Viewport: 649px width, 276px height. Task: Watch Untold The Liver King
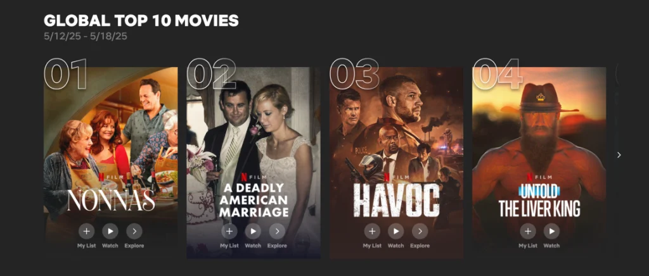pyautogui.click(x=551, y=232)
